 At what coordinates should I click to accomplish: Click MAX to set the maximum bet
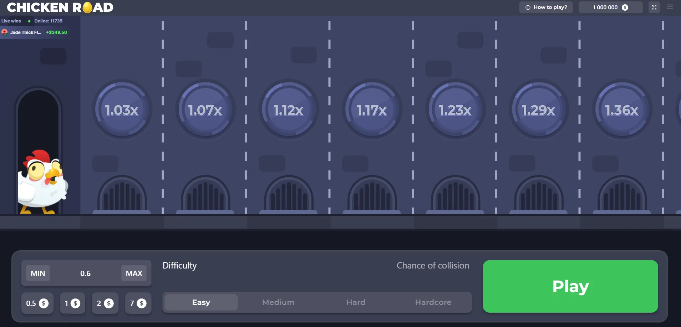click(133, 273)
